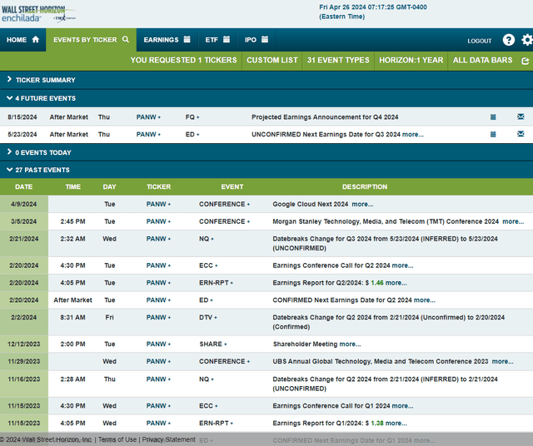Click the 1.38 earnings value for Q1/2024

pos(377,424)
